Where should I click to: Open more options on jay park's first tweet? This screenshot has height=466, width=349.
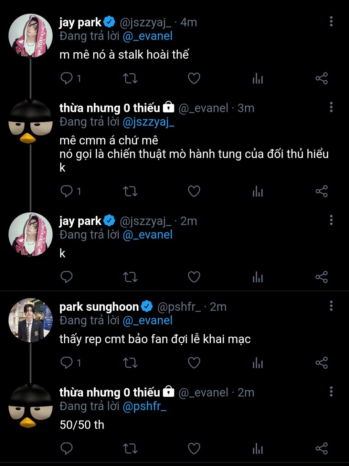(331, 22)
